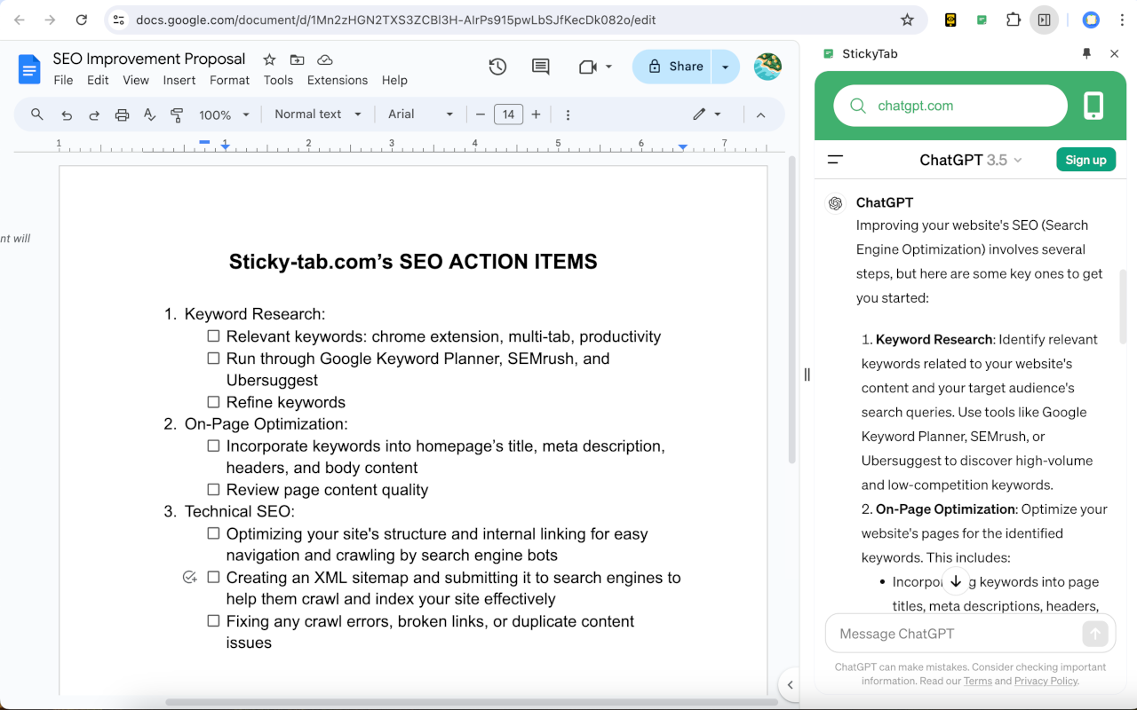1137x710 pixels.
Task: Check 'Optimizing your site's structure' checkbox
Action: point(213,533)
